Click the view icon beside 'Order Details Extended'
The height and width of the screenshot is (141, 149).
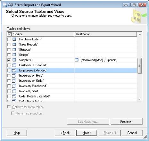pos(14,96)
